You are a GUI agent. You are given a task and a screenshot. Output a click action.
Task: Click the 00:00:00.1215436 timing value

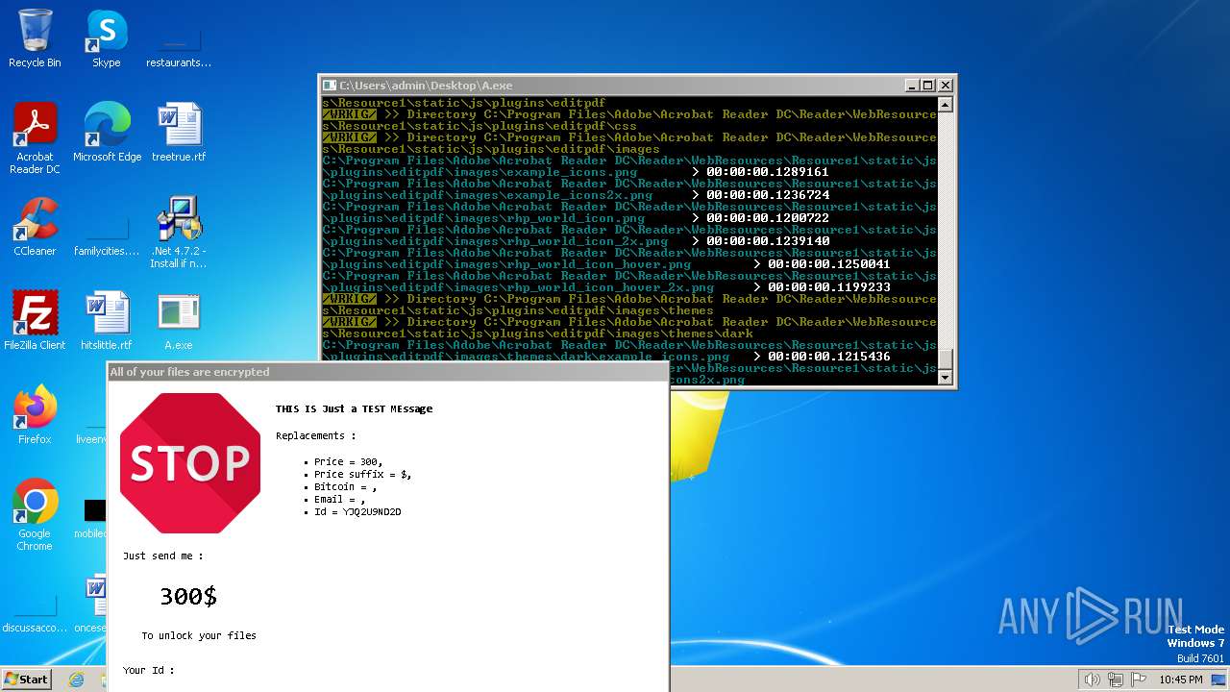pos(828,357)
